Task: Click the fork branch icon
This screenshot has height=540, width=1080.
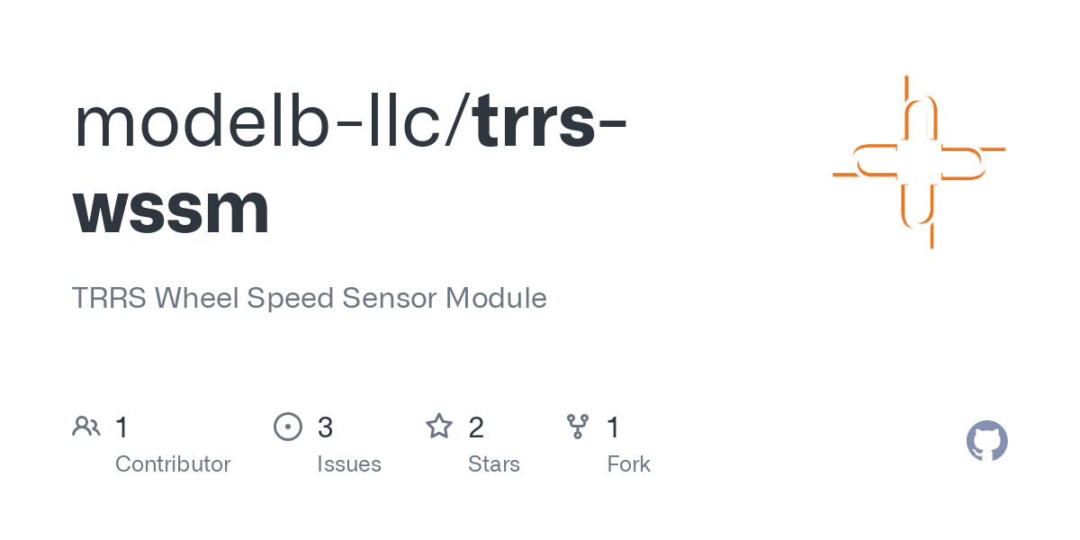Action: 577,427
